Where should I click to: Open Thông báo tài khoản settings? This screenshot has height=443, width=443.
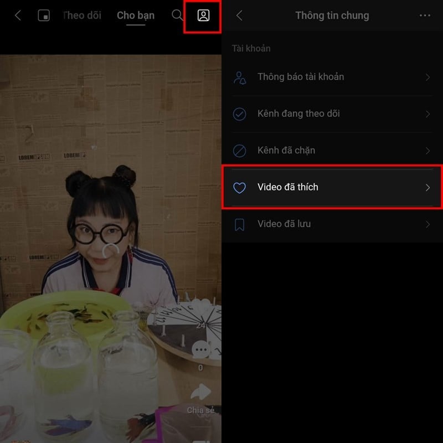click(332, 77)
